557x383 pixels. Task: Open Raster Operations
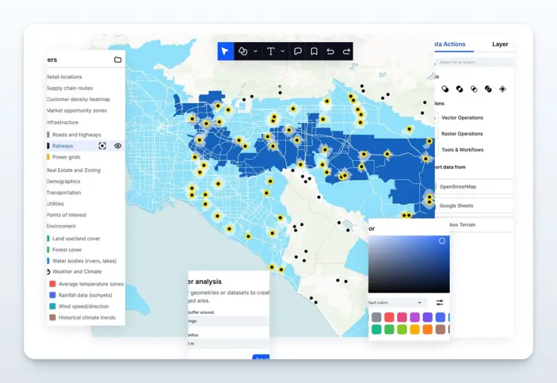[x=462, y=133]
